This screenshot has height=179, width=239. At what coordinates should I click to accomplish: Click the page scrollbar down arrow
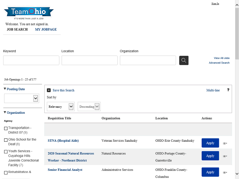pyautogui.click(x=237, y=174)
